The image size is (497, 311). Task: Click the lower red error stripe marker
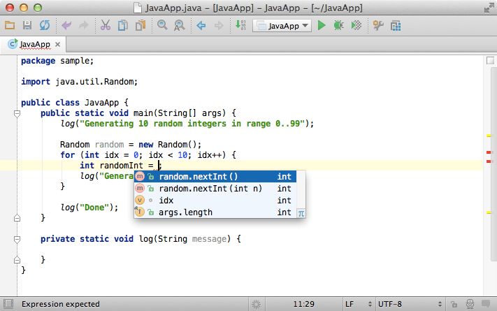pyautogui.click(x=489, y=161)
